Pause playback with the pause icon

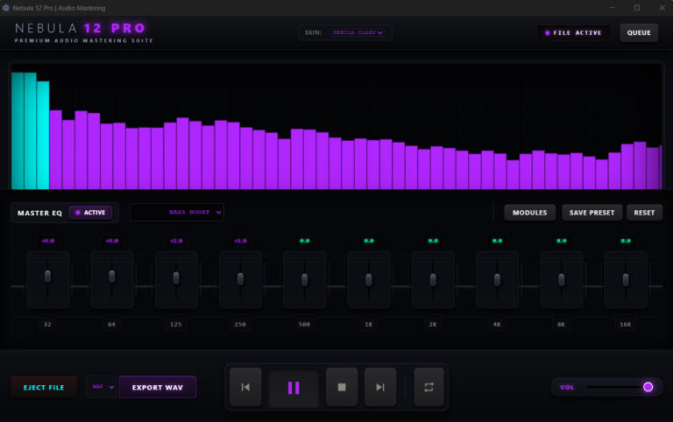294,388
